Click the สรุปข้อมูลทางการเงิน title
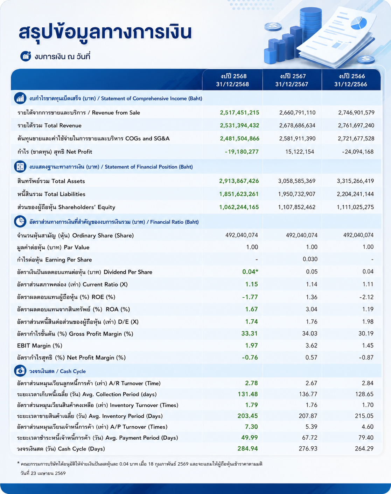 coord(105,32)
